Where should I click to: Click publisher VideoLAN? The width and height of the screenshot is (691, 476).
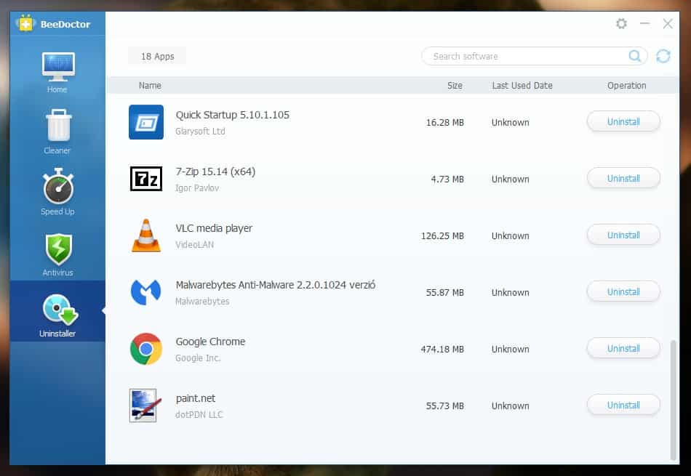[x=194, y=245]
